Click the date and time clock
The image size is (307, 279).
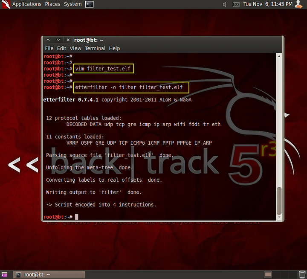coord(268,4)
